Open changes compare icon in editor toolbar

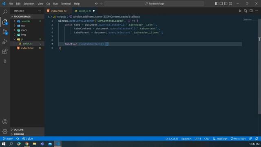tap(246, 11)
